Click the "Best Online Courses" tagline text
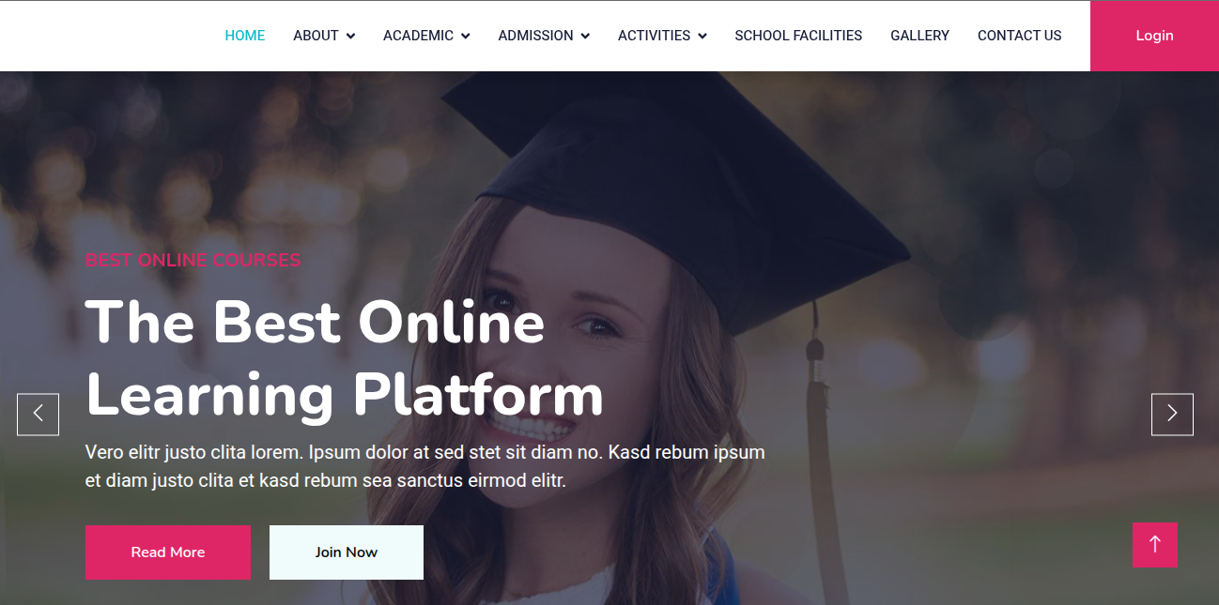The width and height of the screenshot is (1219, 605). (x=193, y=261)
